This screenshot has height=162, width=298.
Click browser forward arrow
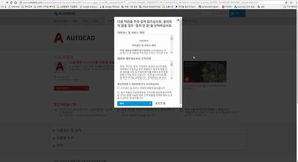tap(7, 2)
